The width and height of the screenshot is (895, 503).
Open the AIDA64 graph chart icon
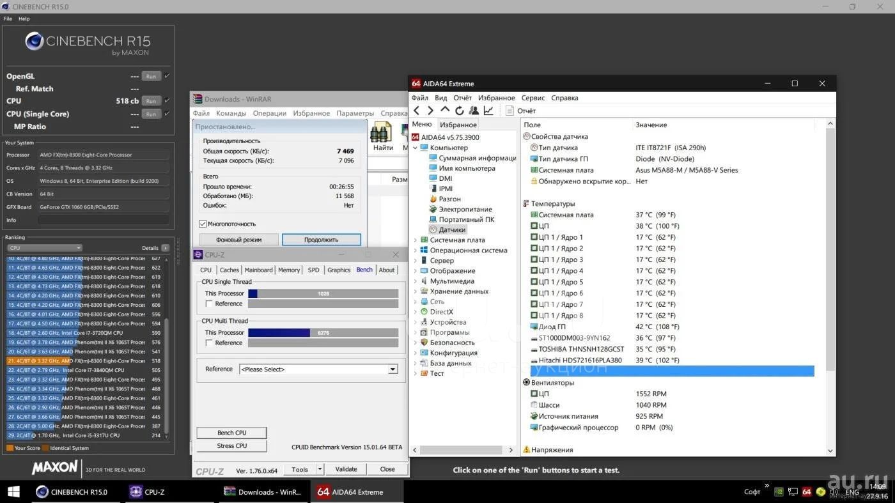(488, 111)
